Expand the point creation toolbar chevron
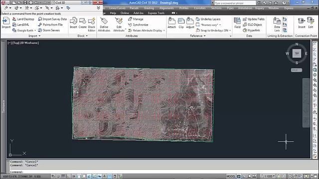 pos(98,8)
